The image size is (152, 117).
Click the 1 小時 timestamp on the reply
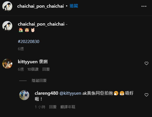pyautogui.click(x=40, y=107)
